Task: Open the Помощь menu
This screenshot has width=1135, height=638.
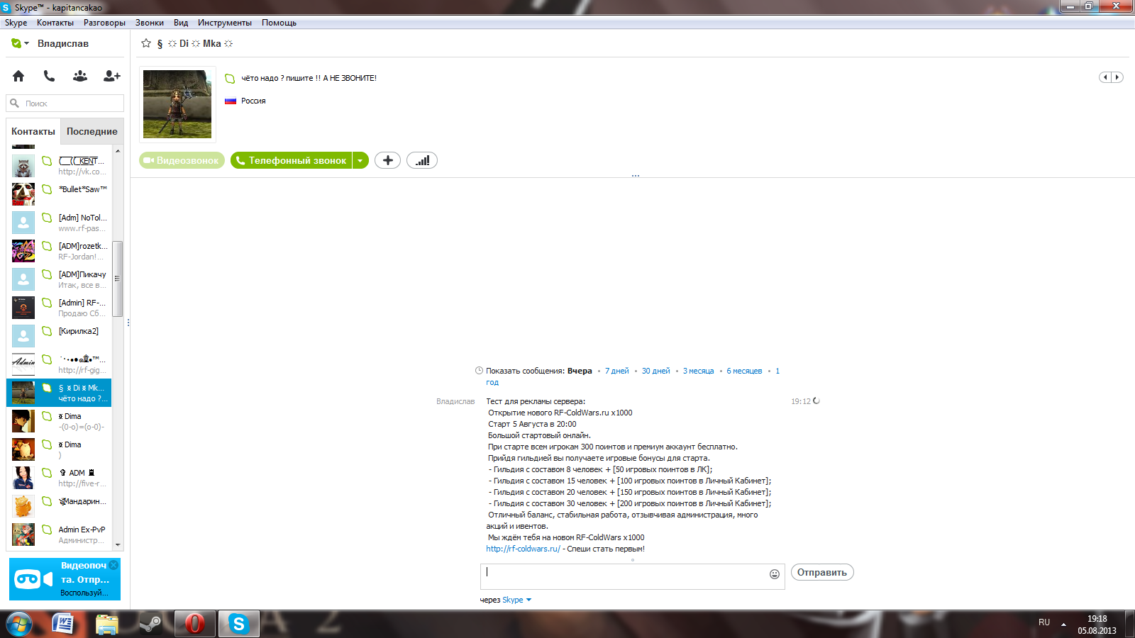Action: pyautogui.click(x=279, y=23)
